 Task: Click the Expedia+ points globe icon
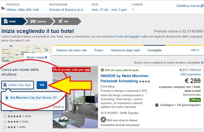[157, 105]
